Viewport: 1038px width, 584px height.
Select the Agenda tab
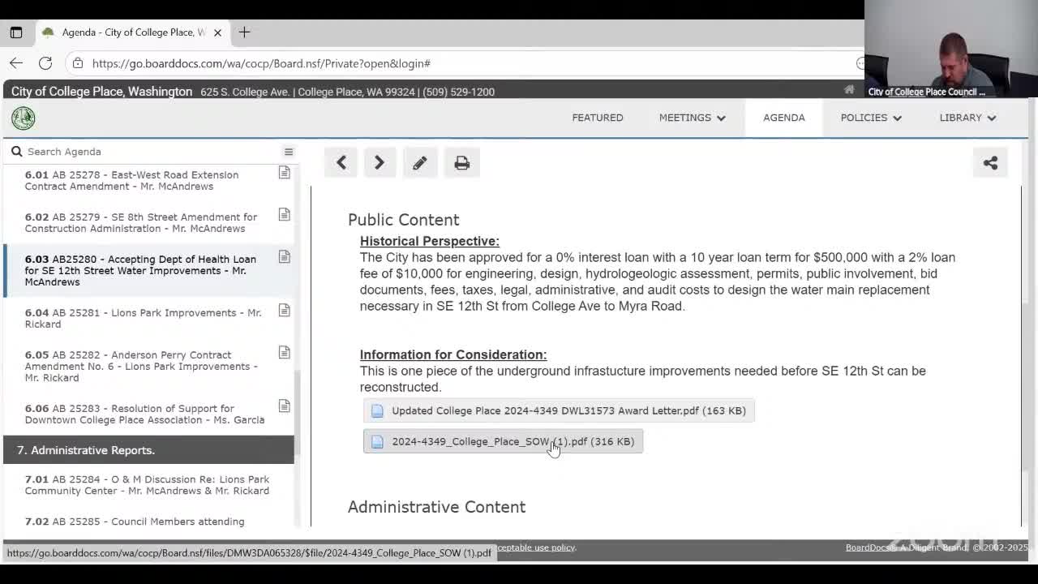coord(783,118)
